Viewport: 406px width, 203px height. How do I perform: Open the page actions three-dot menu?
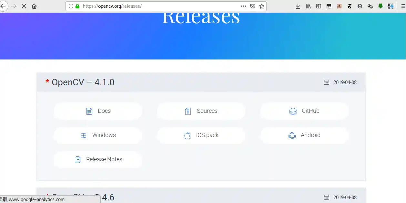(x=244, y=6)
